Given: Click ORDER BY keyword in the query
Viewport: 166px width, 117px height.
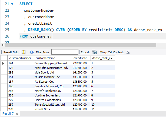Looking at the screenshot, I should coord(78,30).
